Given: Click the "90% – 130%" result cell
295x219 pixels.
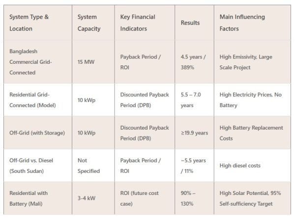Looking at the screenshot, I should click(x=189, y=198).
